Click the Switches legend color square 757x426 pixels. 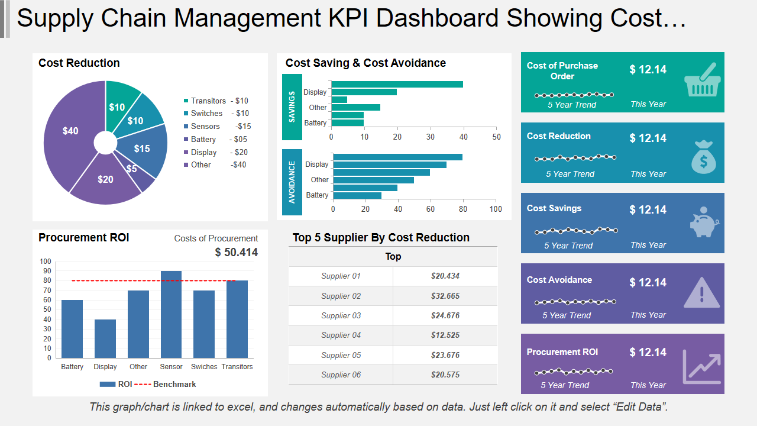point(186,114)
